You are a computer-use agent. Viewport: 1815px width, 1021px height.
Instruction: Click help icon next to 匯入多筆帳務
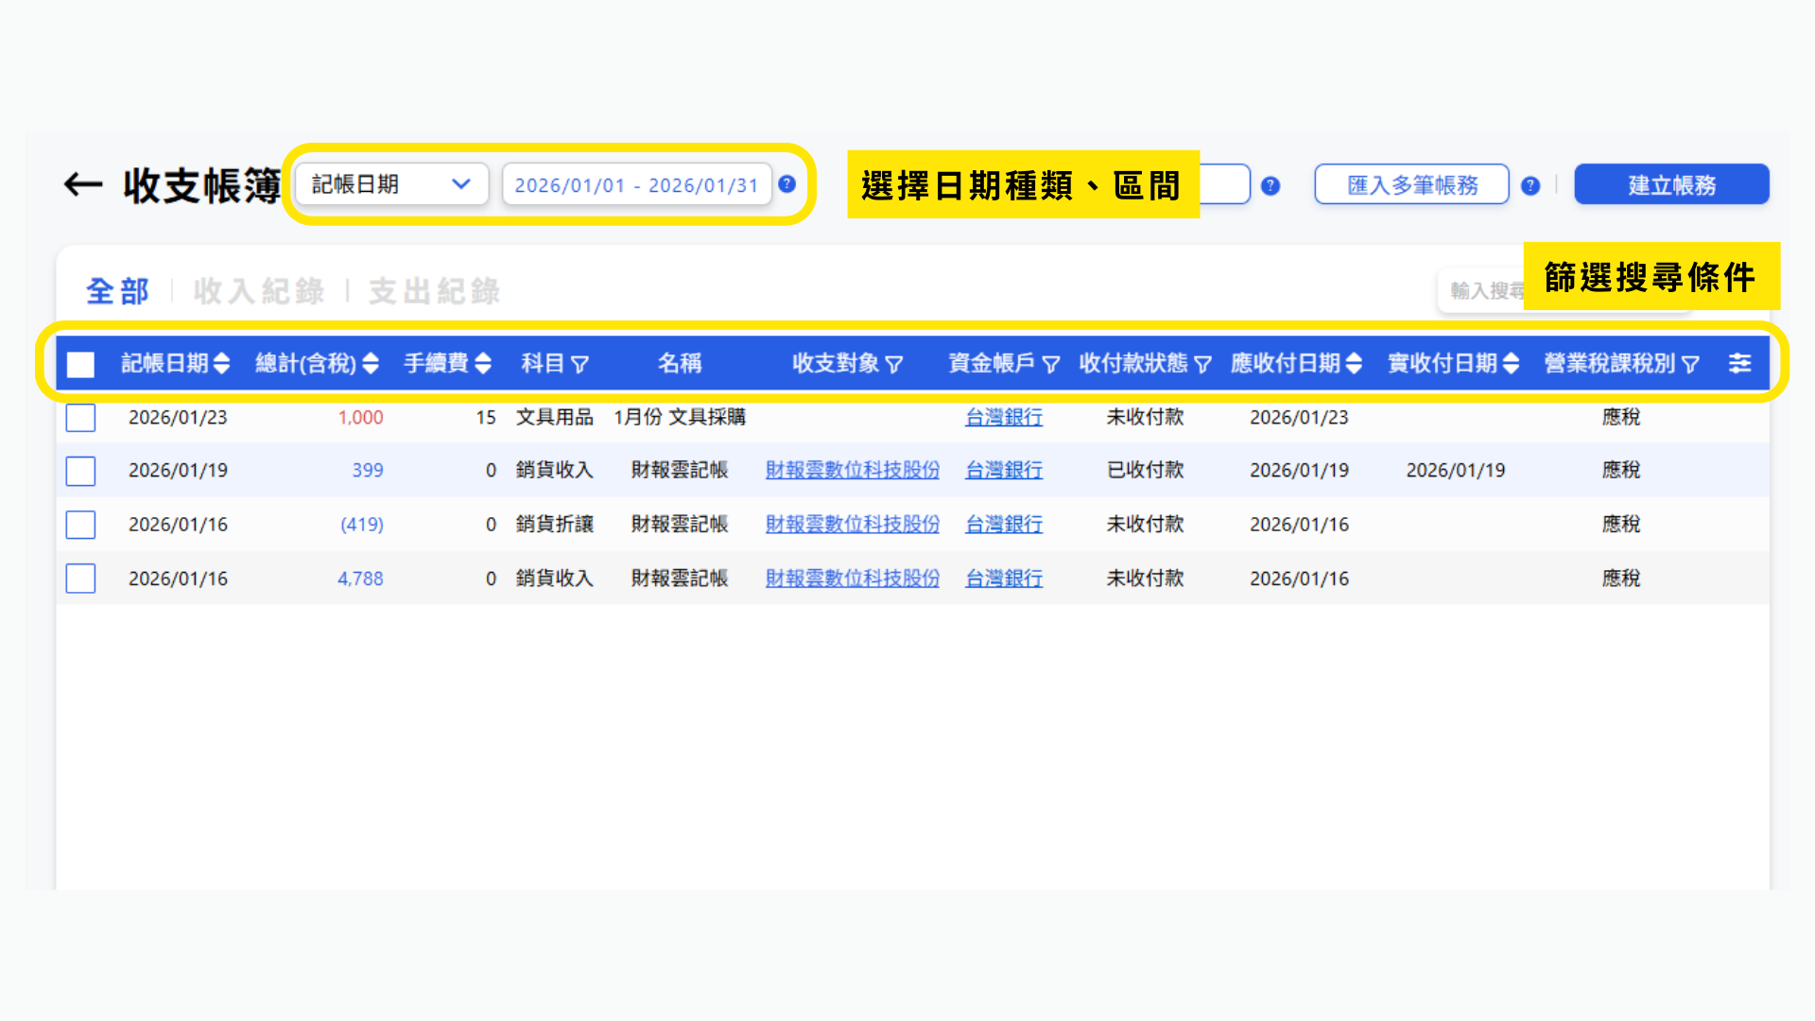[1530, 186]
